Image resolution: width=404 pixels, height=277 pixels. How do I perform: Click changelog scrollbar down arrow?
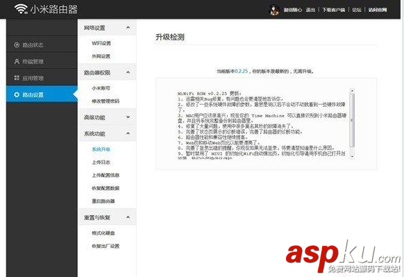352,156
